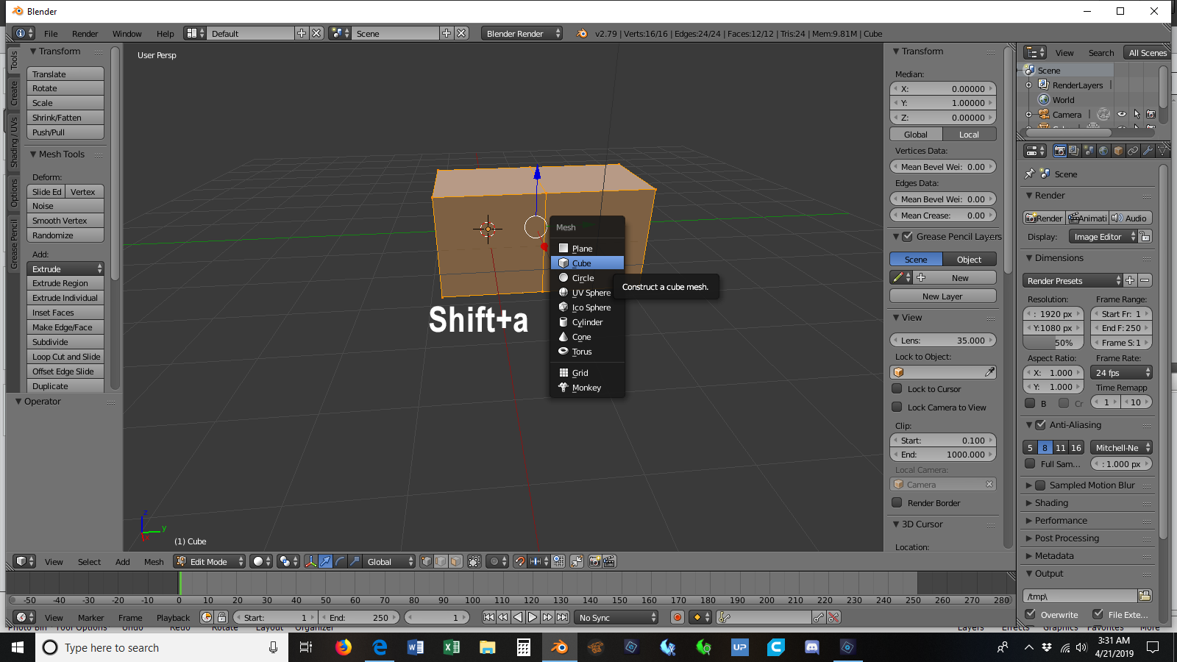Open the File menu
The height and width of the screenshot is (662, 1177).
coord(51,33)
